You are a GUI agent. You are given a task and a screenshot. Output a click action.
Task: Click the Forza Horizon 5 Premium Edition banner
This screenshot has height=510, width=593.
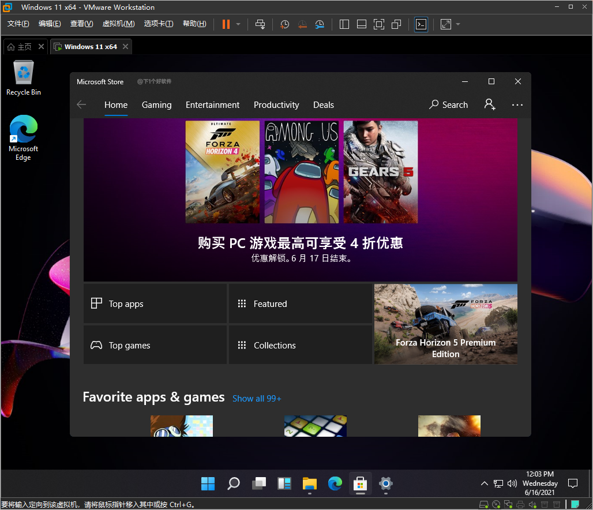click(445, 324)
